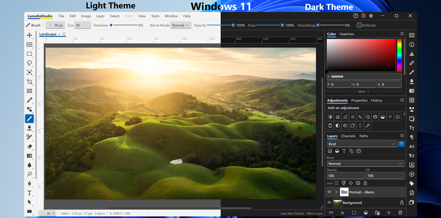Select the Move tool
The width and height of the screenshot is (441, 218).
click(29, 35)
